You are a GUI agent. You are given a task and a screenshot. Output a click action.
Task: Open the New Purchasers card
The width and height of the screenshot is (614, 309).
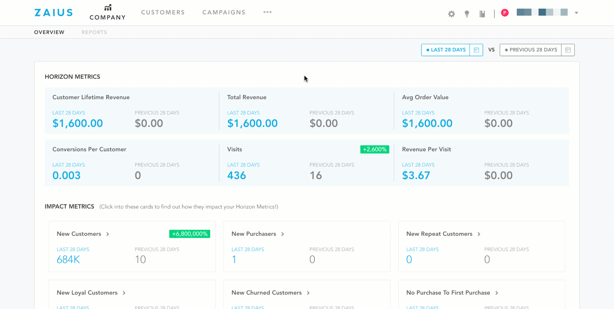click(x=307, y=246)
